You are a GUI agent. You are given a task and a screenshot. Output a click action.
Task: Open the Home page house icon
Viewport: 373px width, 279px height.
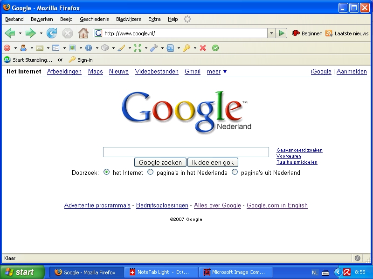[x=83, y=33]
